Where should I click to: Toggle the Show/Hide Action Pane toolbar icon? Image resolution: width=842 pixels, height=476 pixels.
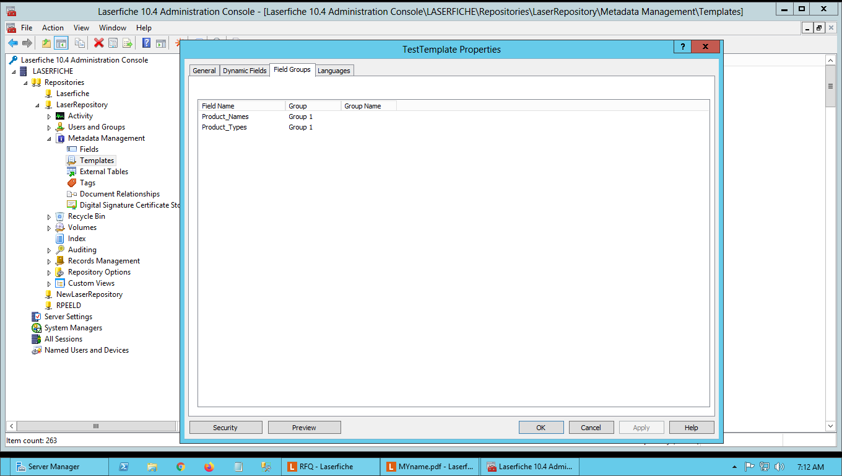pos(161,43)
